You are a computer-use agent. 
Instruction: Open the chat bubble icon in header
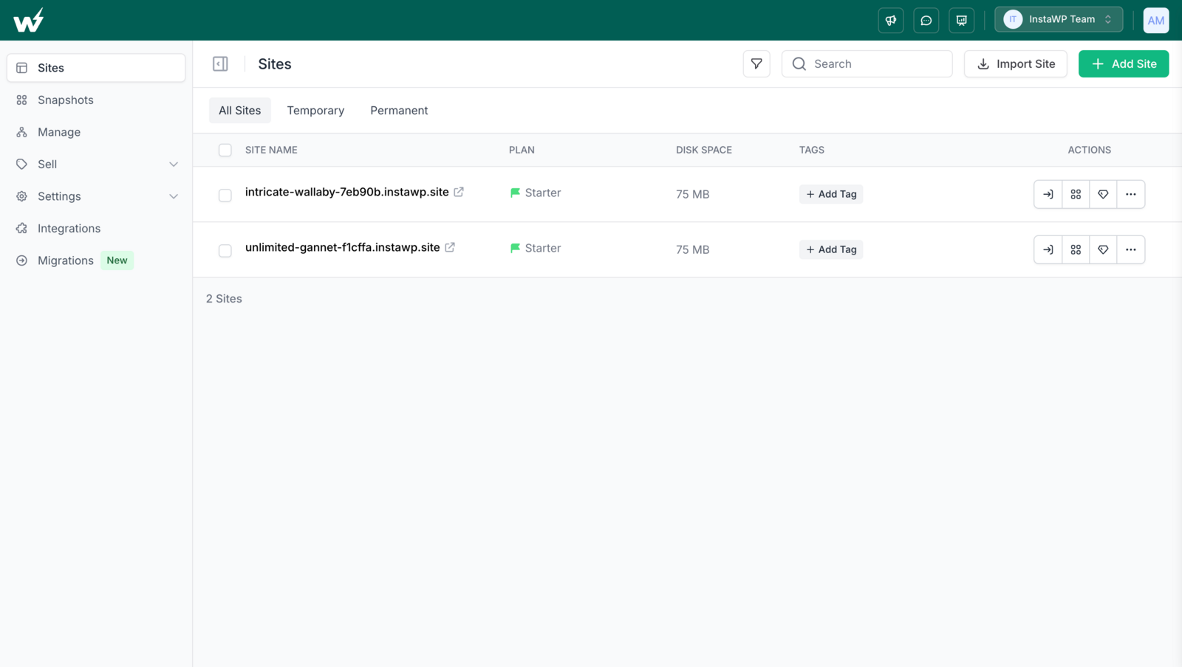pos(926,20)
